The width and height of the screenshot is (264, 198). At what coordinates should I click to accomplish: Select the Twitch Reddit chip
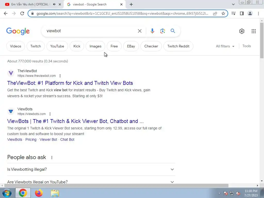(x=178, y=46)
